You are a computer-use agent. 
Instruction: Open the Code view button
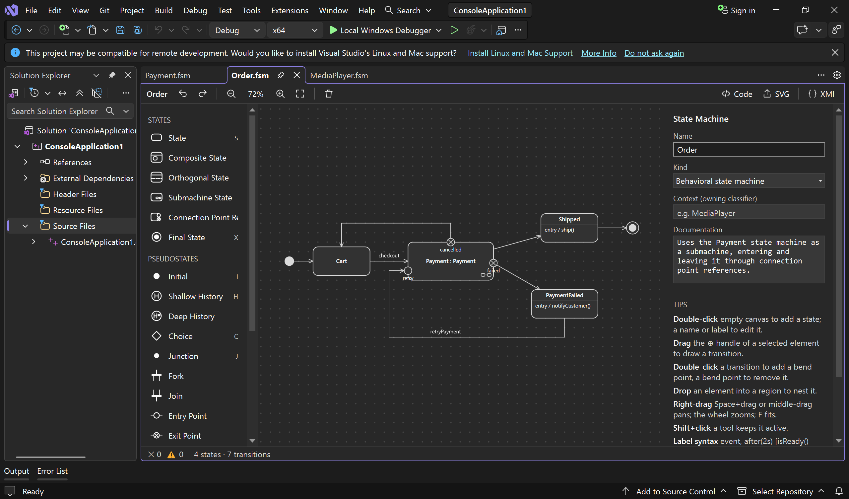pos(737,94)
